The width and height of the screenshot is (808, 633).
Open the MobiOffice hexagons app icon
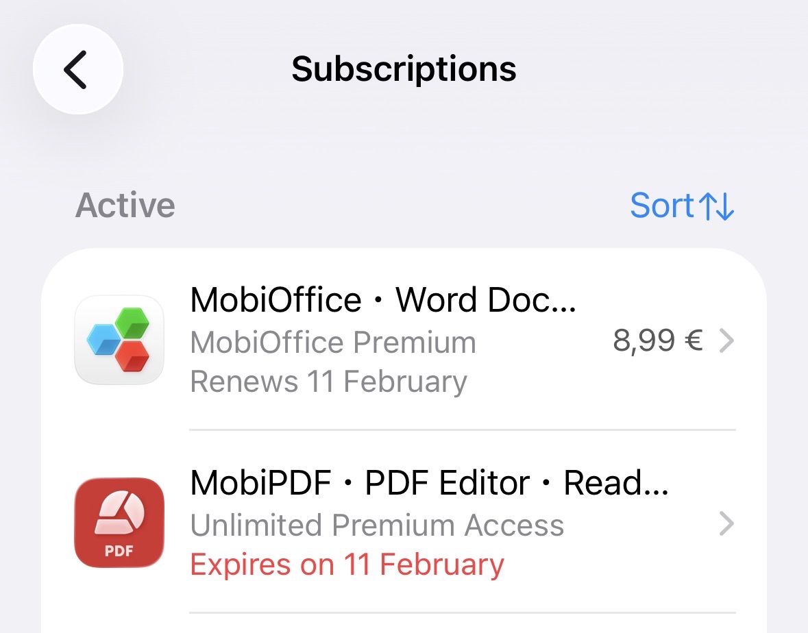coord(119,340)
